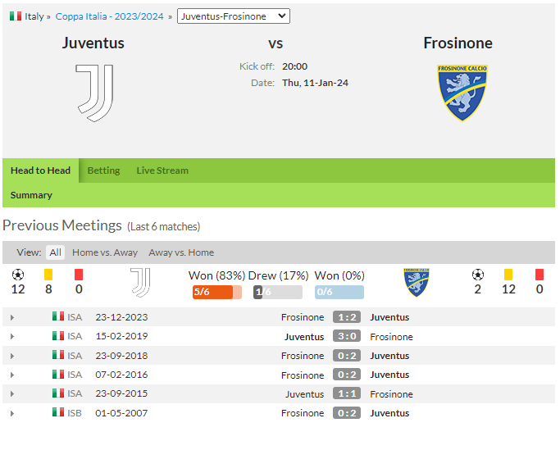560x450 pixels.
Task: Open the Coppa Italia - 2023/2024 link
Action: pyautogui.click(x=109, y=16)
